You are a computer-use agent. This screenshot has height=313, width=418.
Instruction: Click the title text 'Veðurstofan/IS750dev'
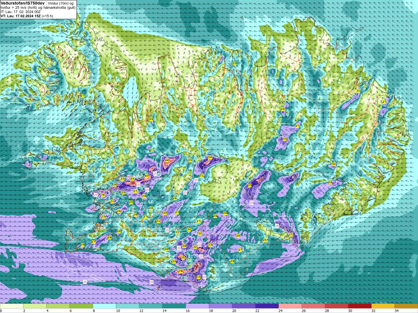click(23, 3)
